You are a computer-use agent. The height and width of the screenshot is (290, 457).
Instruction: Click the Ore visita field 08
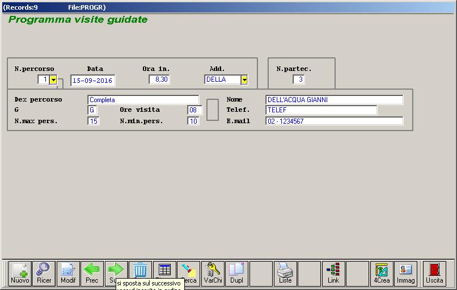(x=194, y=110)
